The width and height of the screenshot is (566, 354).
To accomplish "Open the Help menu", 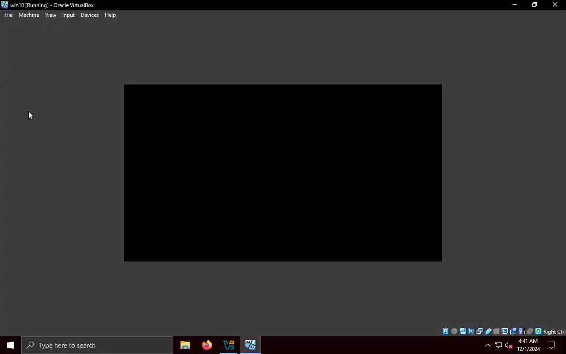I will coord(110,15).
